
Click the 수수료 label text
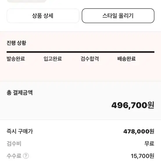coord(14,156)
